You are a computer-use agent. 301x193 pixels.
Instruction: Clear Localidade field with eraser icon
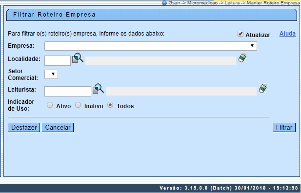242,58
